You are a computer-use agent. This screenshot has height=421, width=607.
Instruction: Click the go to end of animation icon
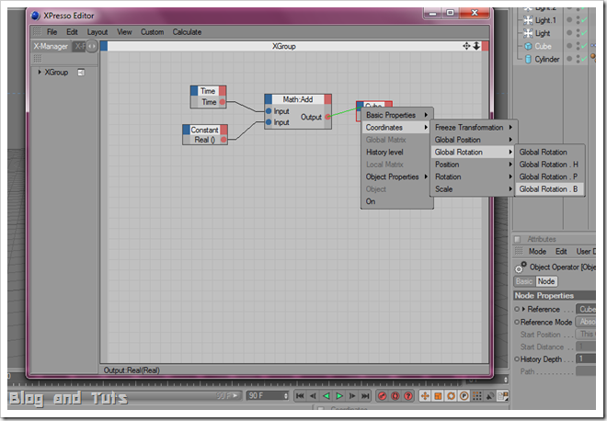click(x=365, y=396)
